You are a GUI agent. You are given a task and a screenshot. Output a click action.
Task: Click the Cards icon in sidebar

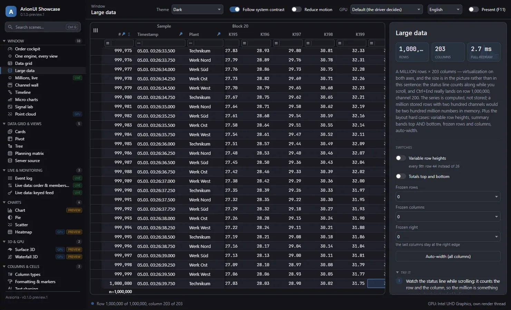[10, 132]
